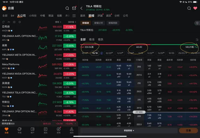Toggle TSLY's -8.33% change badge
The height and width of the screenshot is (138, 200).
[x=70, y=93]
